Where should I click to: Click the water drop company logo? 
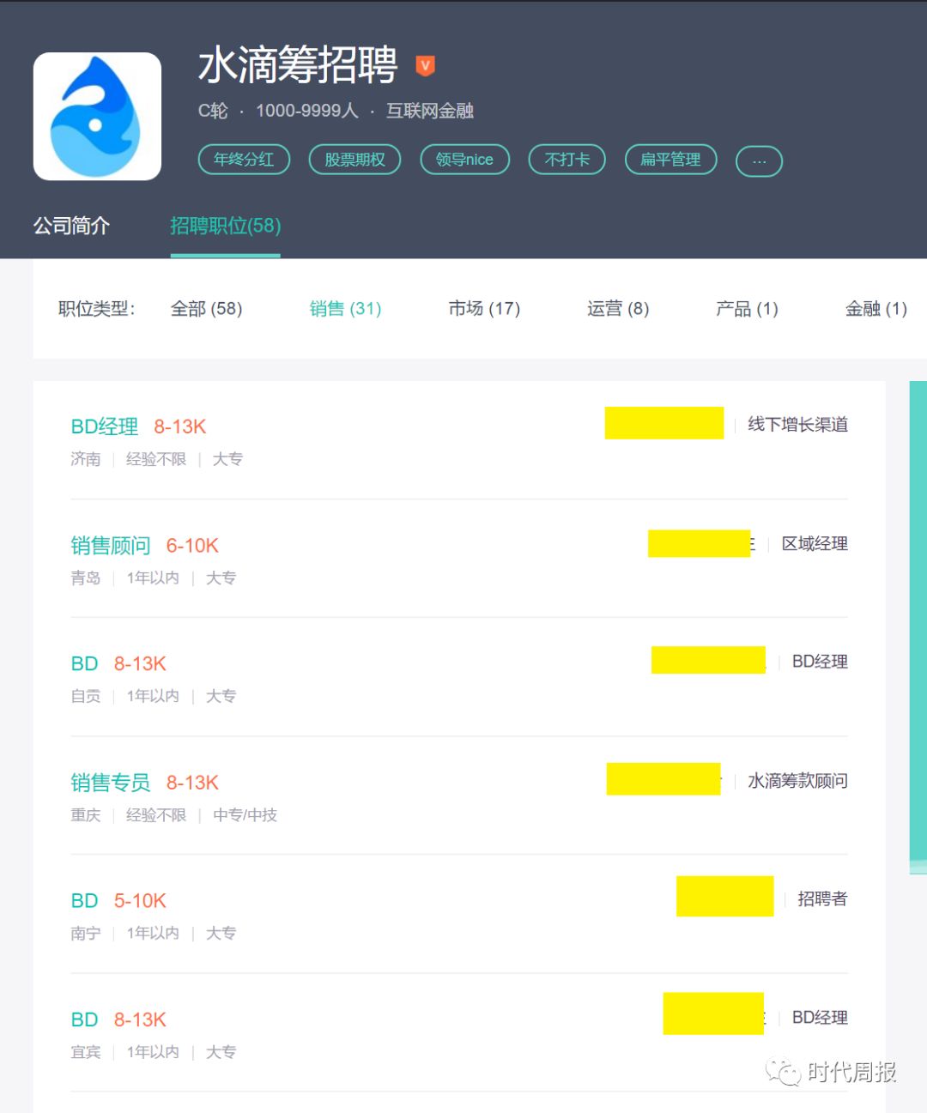click(97, 117)
